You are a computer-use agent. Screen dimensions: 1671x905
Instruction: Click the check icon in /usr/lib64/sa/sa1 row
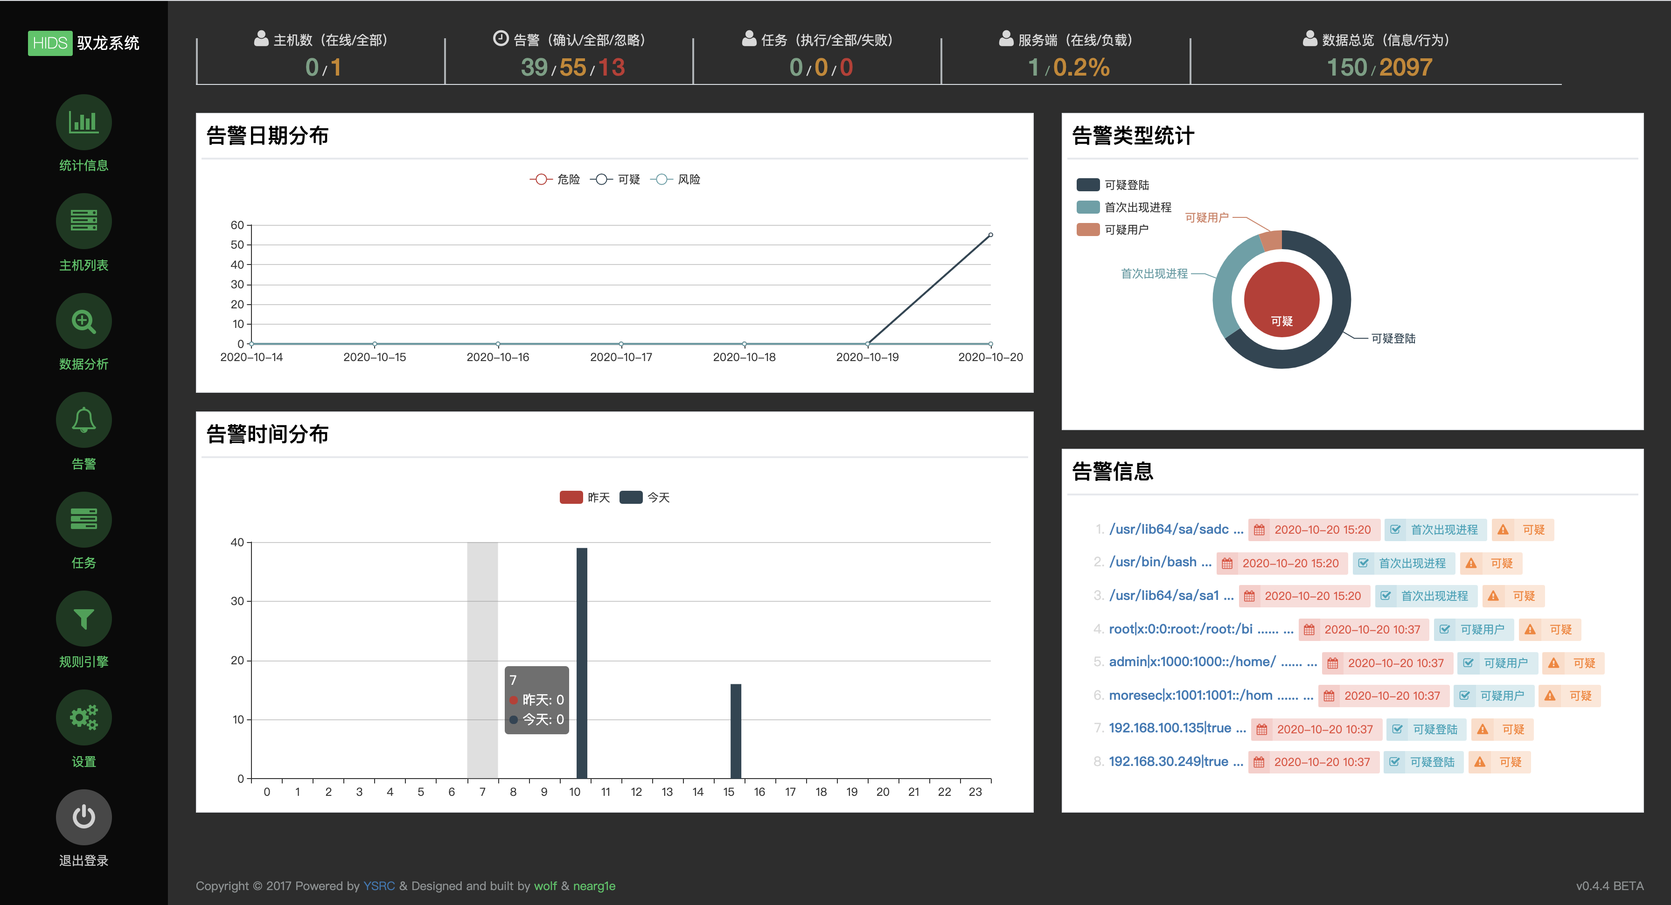pos(1386,596)
